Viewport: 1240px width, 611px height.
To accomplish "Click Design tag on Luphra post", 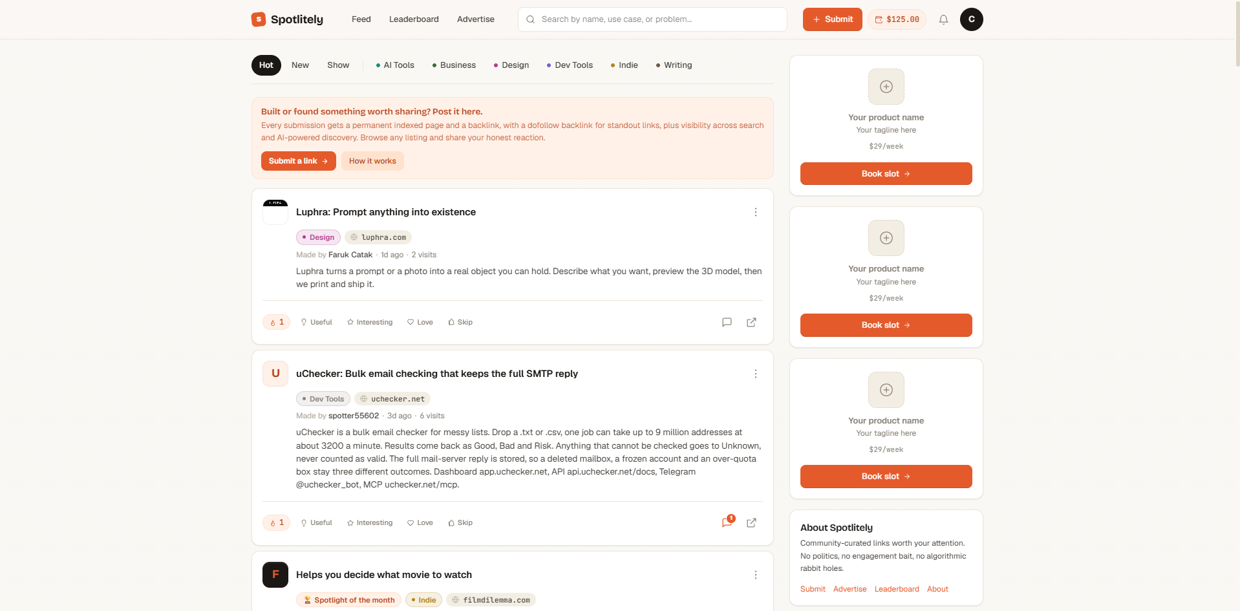I will (x=318, y=237).
